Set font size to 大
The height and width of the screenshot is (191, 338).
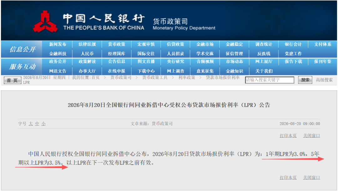(31, 124)
